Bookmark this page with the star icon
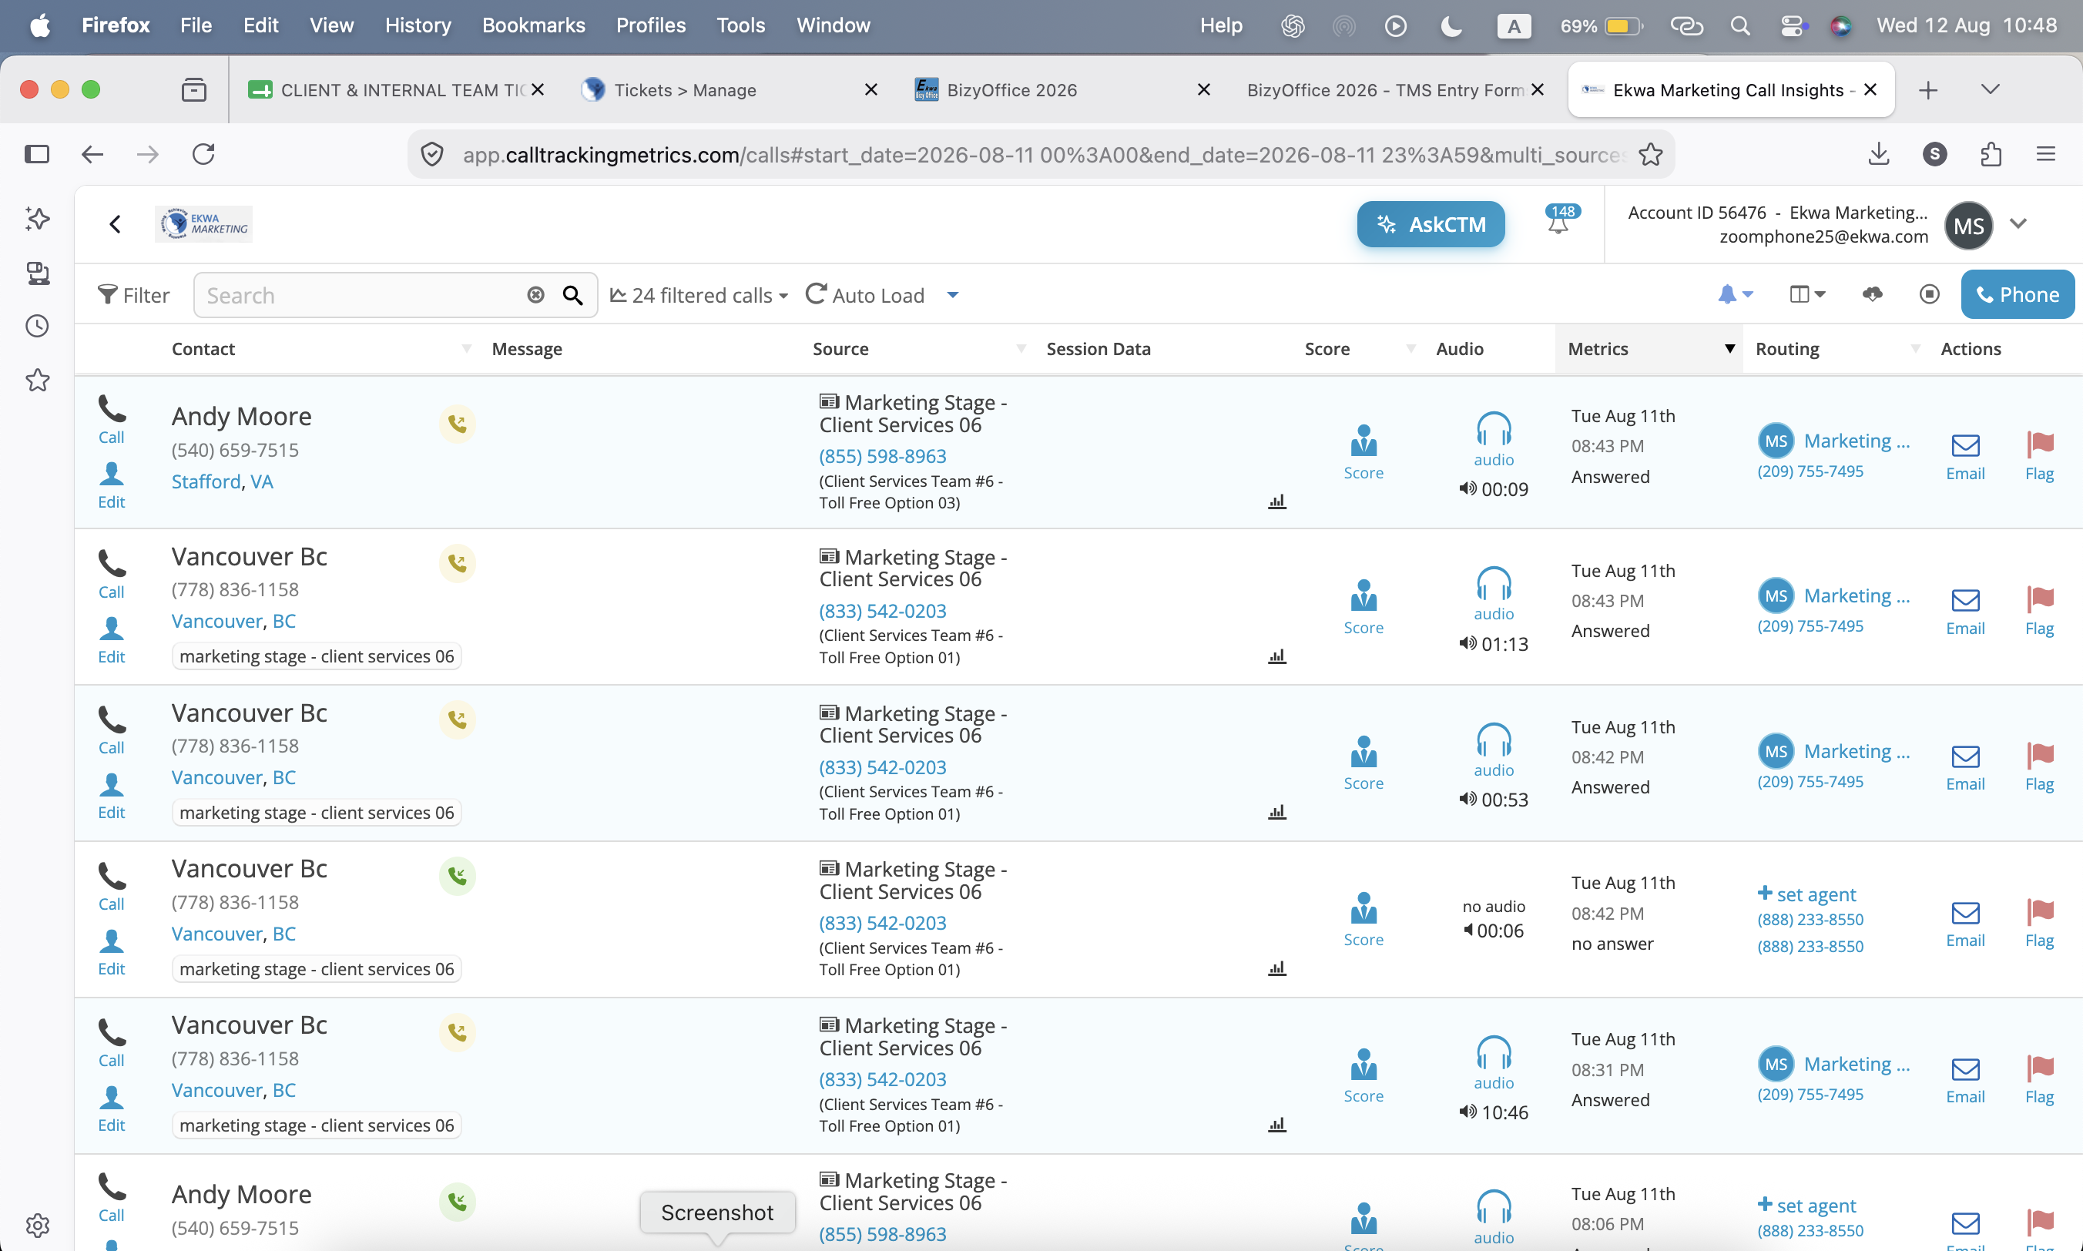The image size is (2083, 1251). [x=1651, y=154]
